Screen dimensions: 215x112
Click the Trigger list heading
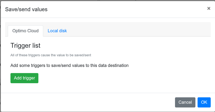click(x=25, y=46)
